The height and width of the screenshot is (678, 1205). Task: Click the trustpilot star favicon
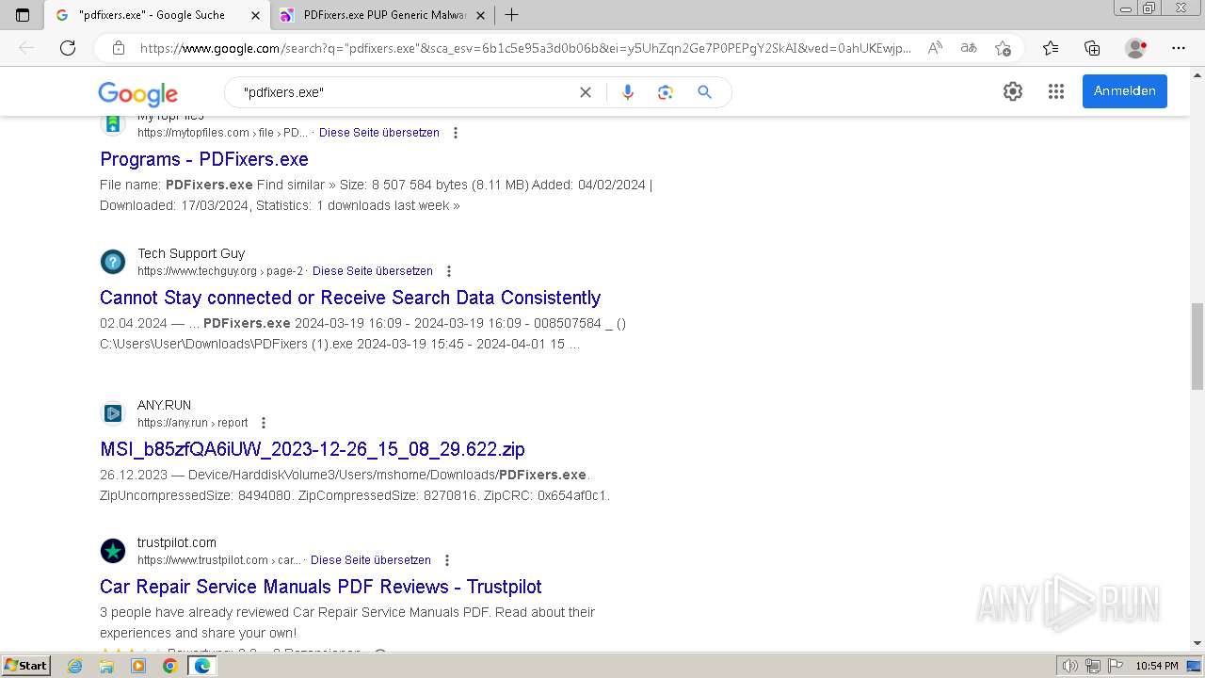click(113, 551)
